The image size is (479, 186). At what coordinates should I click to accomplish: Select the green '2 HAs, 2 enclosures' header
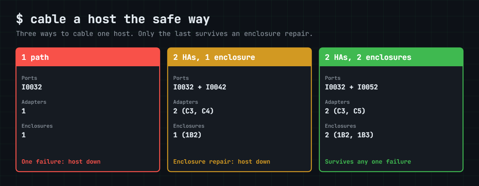(x=391, y=57)
